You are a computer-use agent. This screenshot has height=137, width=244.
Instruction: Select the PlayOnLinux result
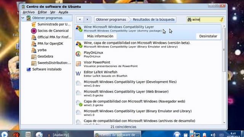pyautogui.click(x=148, y=54)
